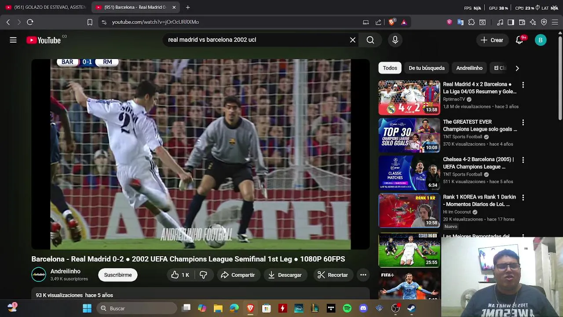Open the Brave Wallet icon
The image size is (563, 317).
(x=522, y=22)
